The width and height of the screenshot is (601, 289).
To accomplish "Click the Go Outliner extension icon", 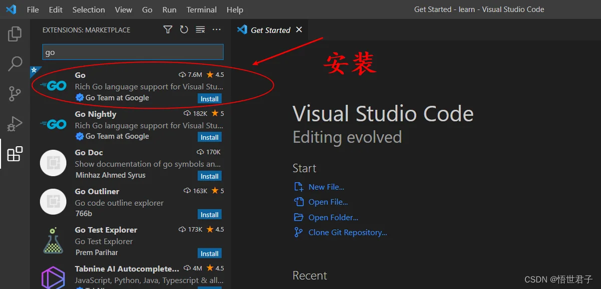I will [x=53, y=201].
